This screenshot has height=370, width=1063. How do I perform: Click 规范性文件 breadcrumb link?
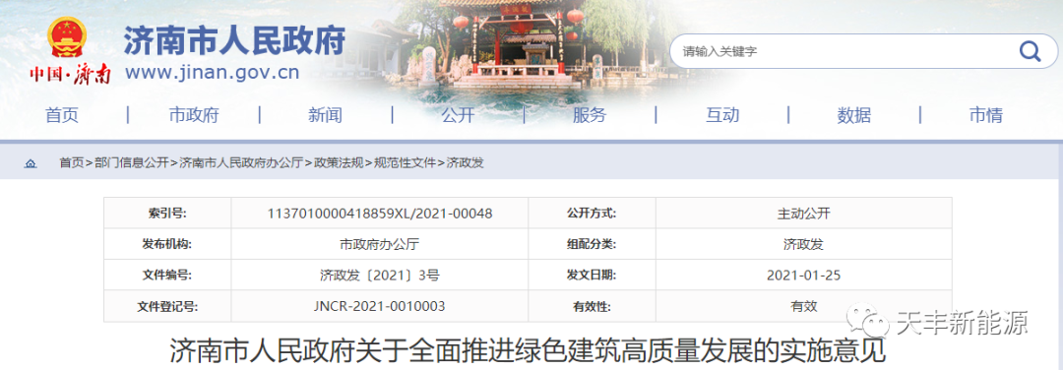point(406,163)
